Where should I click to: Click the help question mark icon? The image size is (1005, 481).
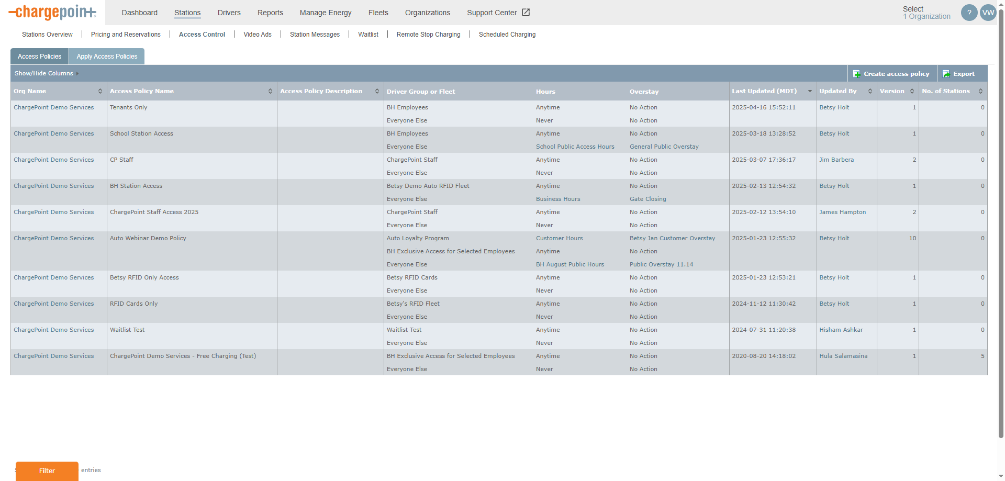click(x=969, y=13)
